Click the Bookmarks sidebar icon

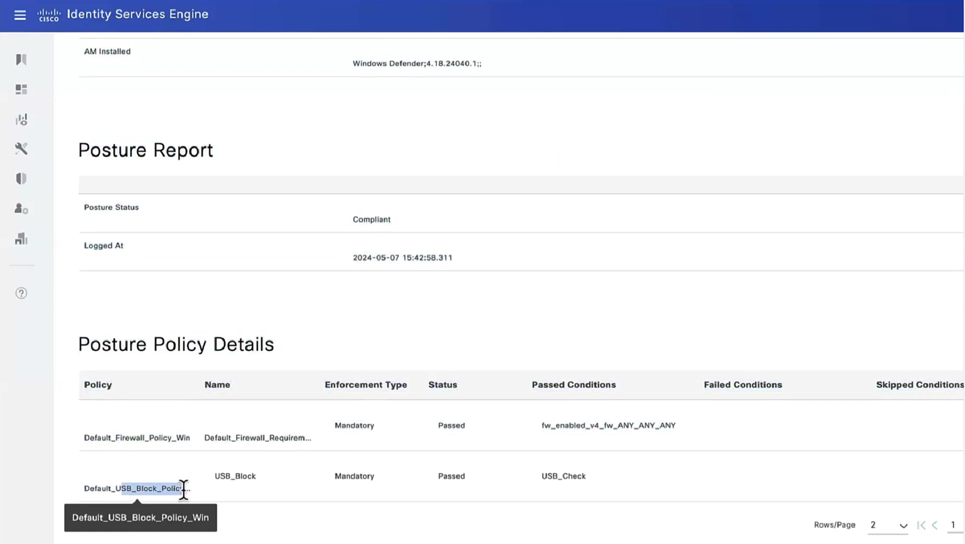(x=21, y=59)
